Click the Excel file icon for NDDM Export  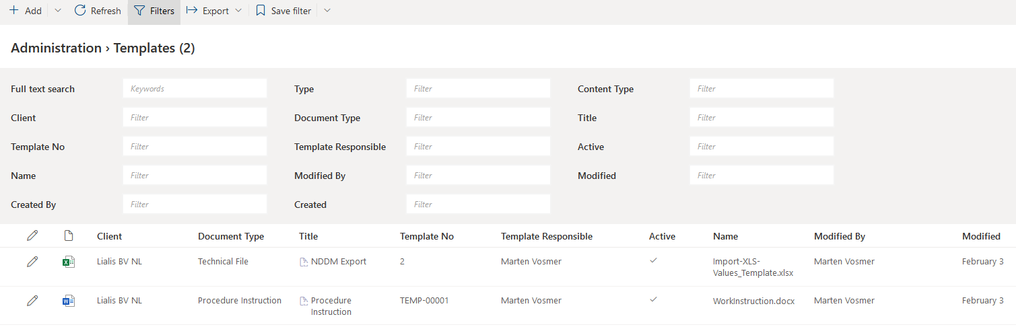click(x=68, y=262)
